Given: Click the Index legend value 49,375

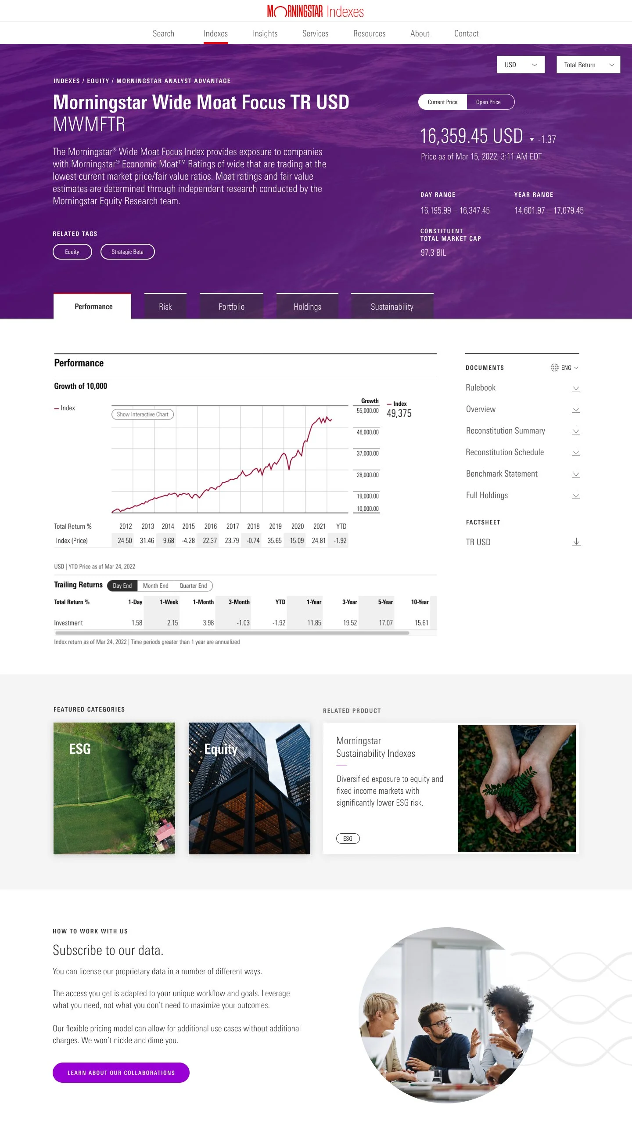Looking at the screenshot, I should click(x=399, y=413).
